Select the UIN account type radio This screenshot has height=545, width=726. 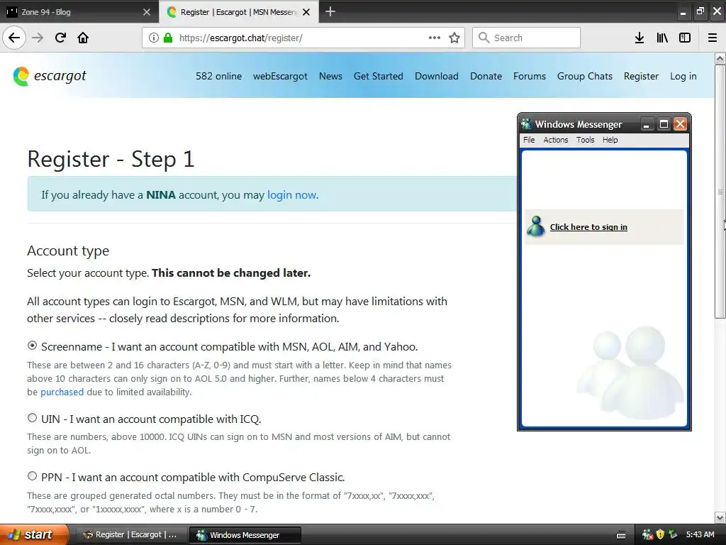coord(32,417)
